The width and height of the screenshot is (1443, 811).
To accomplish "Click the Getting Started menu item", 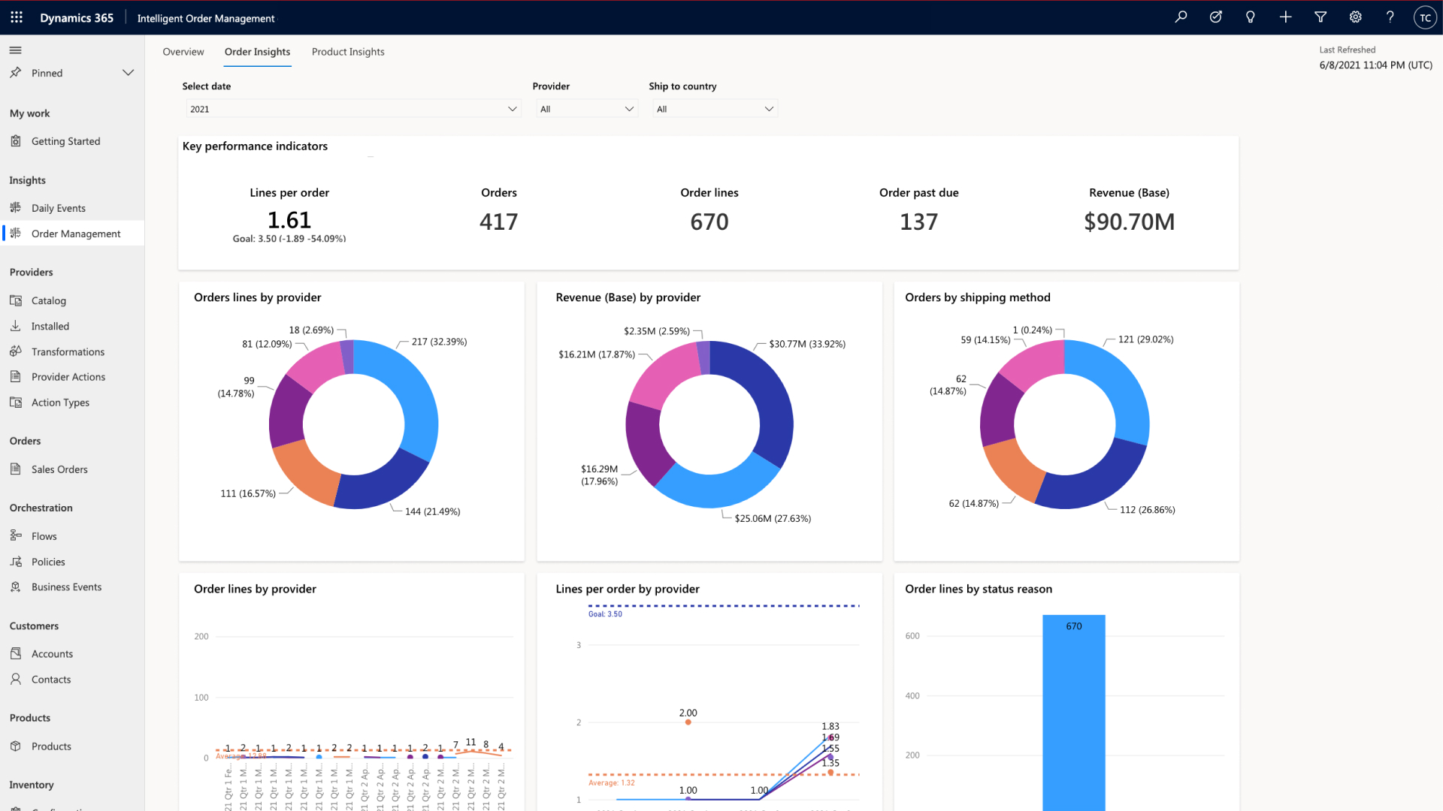I will [x=65, y=140].
